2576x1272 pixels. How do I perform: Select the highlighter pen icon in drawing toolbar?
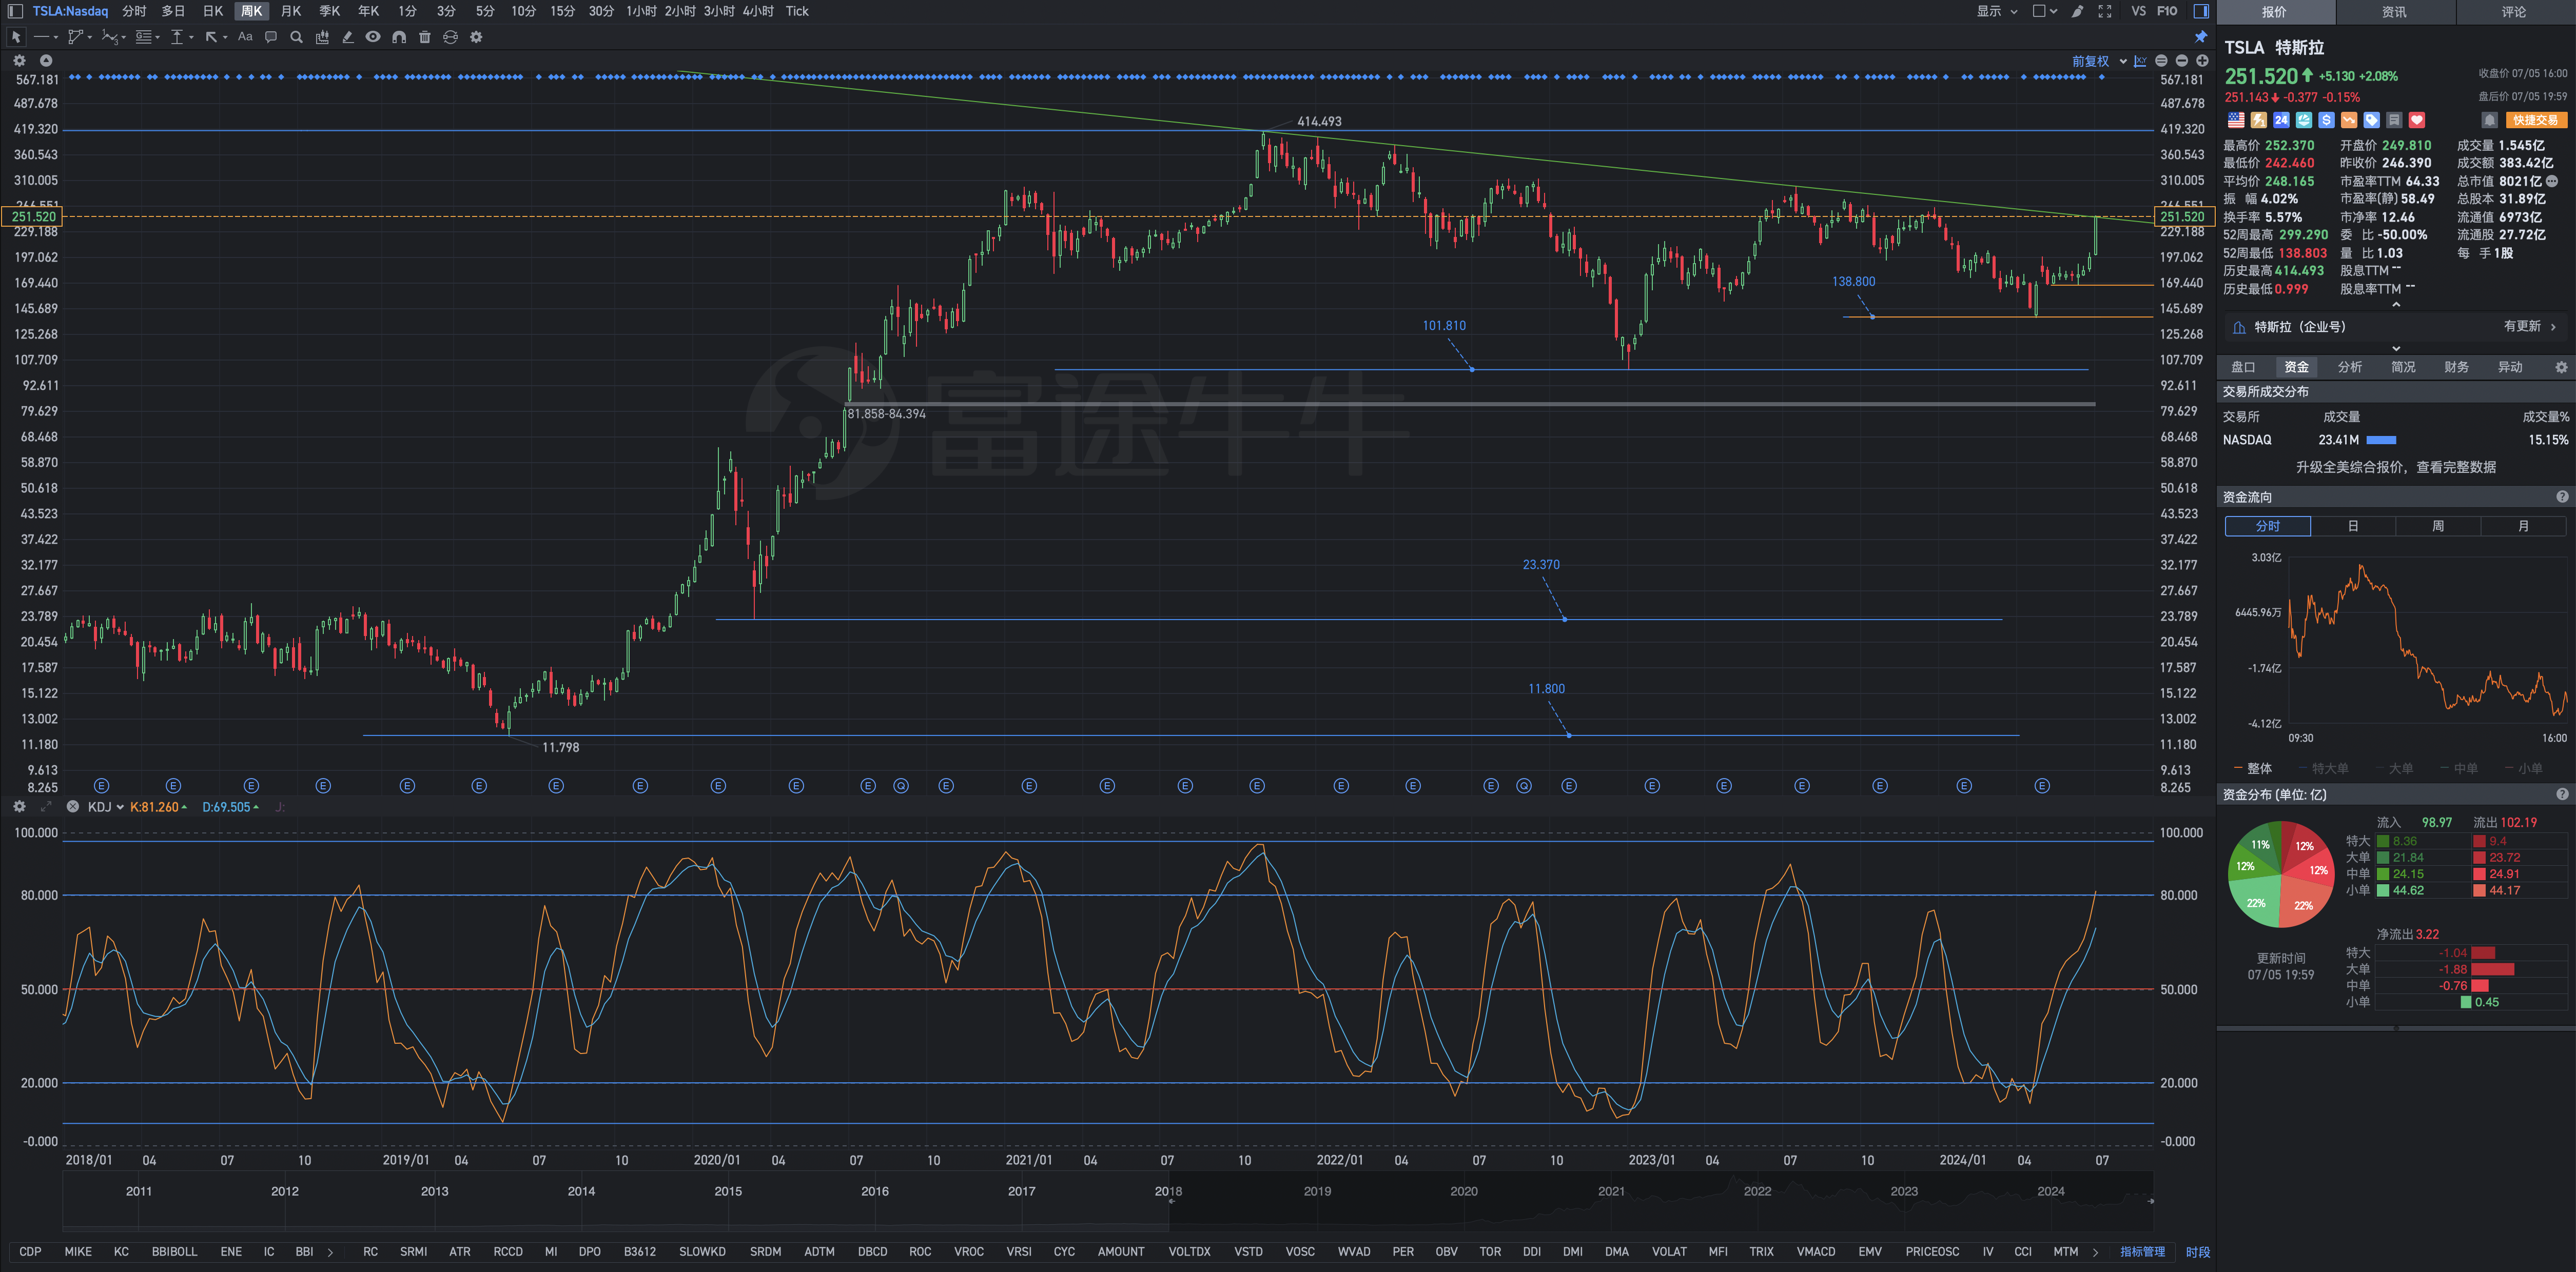(347, 37)
